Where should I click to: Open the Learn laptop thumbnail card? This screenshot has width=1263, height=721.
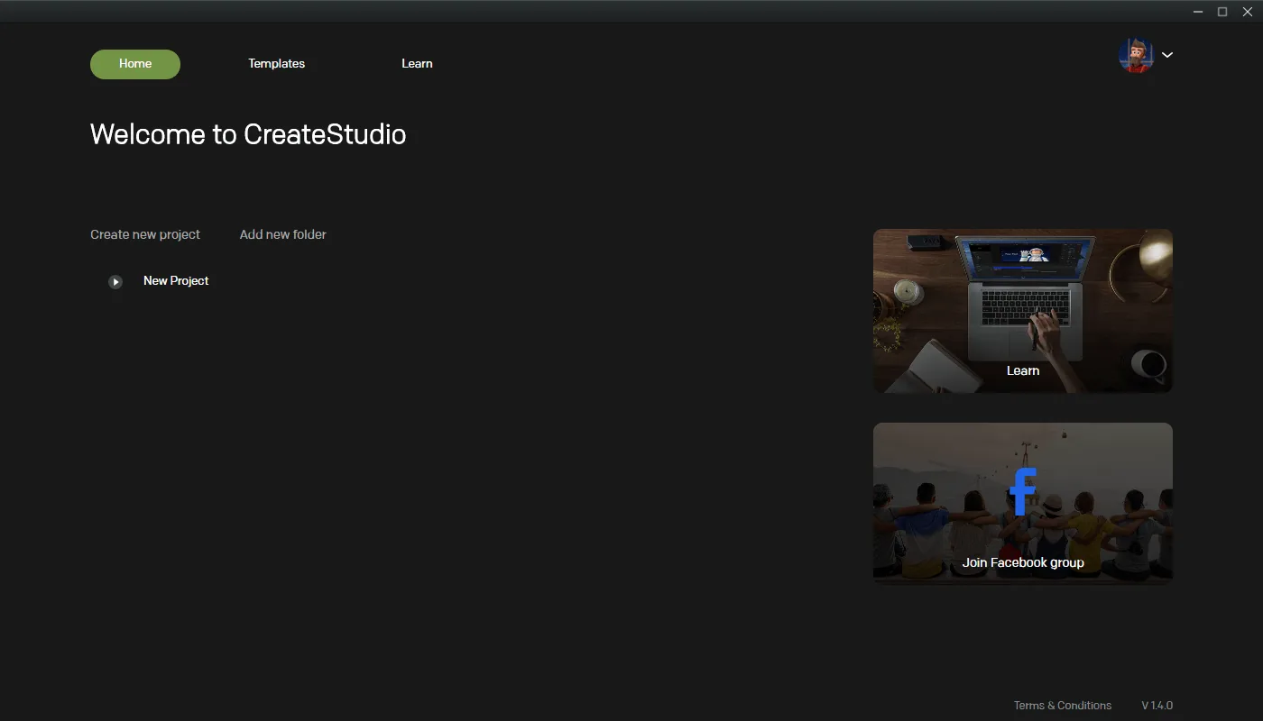[x=1023, y=311]
